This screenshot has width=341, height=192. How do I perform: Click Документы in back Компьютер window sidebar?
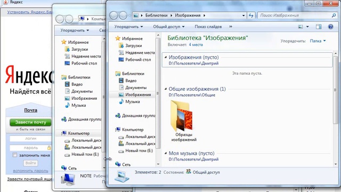click(x=79, y=91)
